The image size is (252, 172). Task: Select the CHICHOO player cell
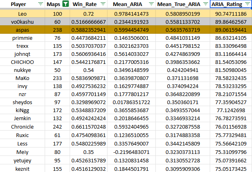point(22,62)
